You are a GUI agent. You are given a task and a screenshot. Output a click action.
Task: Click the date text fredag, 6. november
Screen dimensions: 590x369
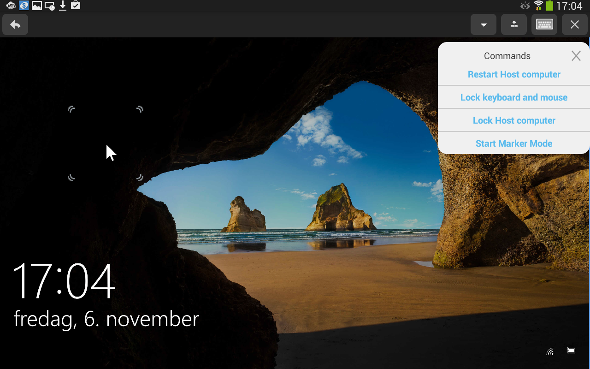[x=106, y=319]
